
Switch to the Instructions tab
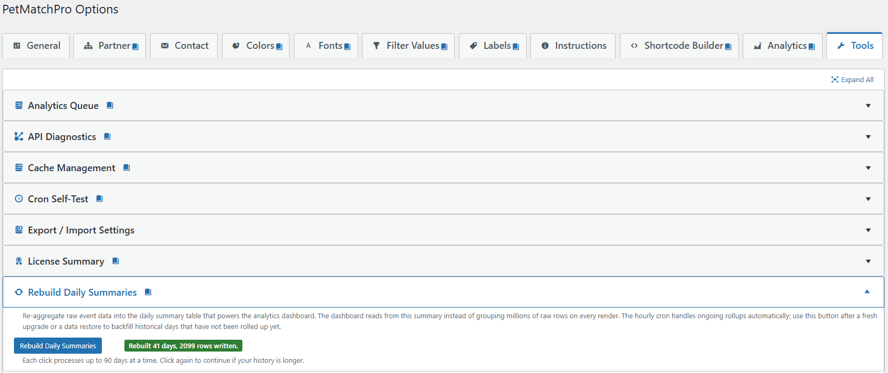[x=573, y=46]
